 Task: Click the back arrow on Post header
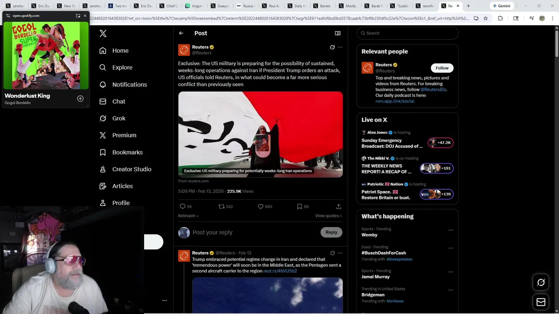pos(181,33)
